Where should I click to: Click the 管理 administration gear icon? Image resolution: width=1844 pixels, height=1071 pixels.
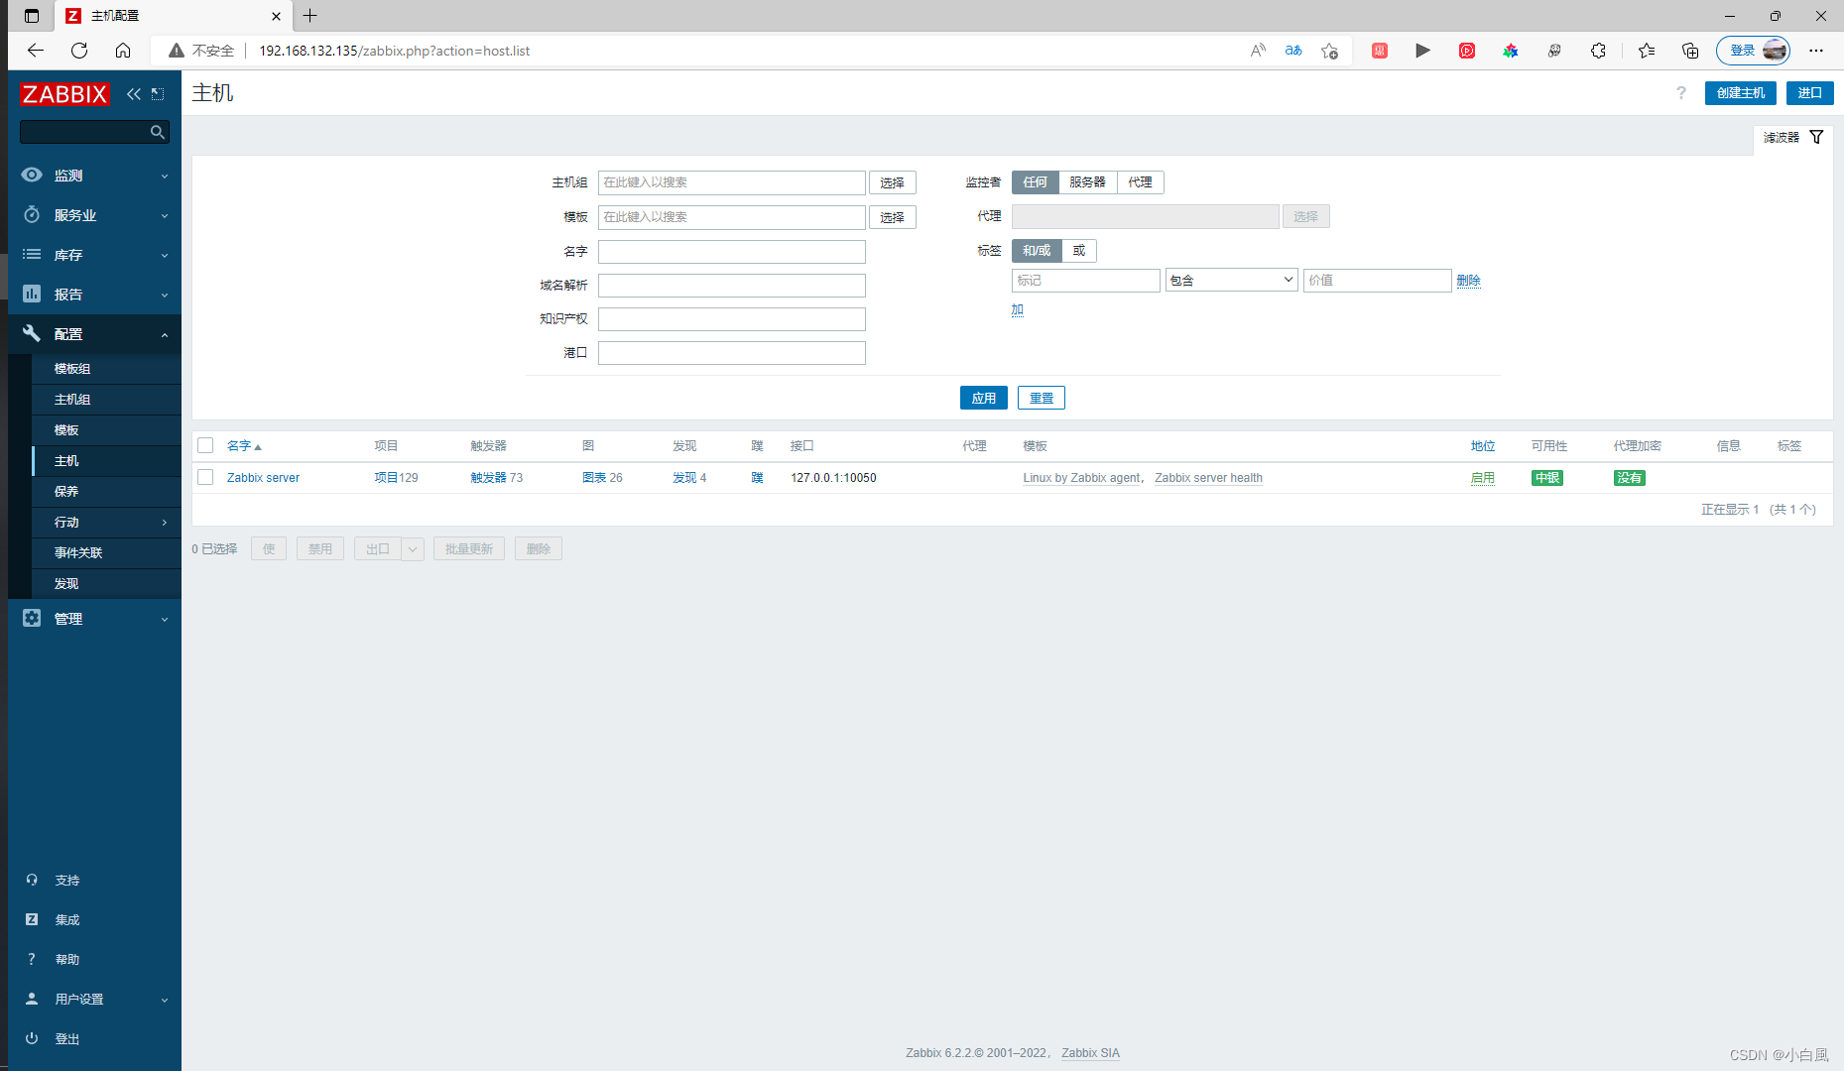coord(32,618)
